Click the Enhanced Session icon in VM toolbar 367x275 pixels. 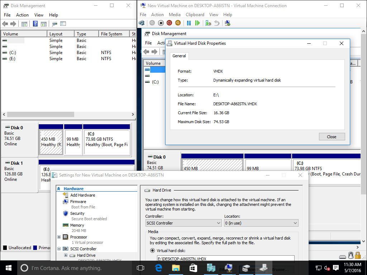(x=228, y=23)
